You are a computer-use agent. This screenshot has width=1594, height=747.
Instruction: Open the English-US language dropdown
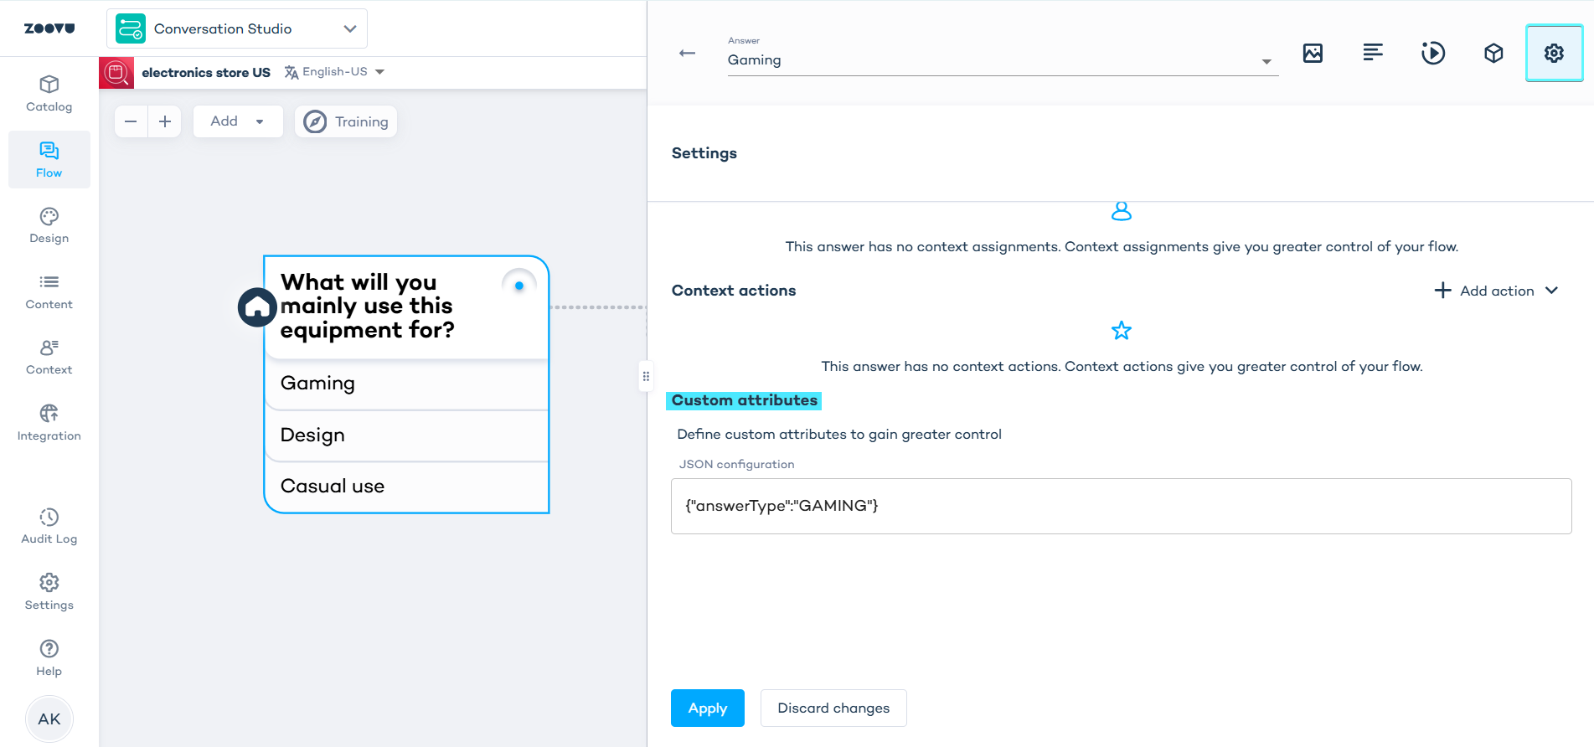[335, 72]
